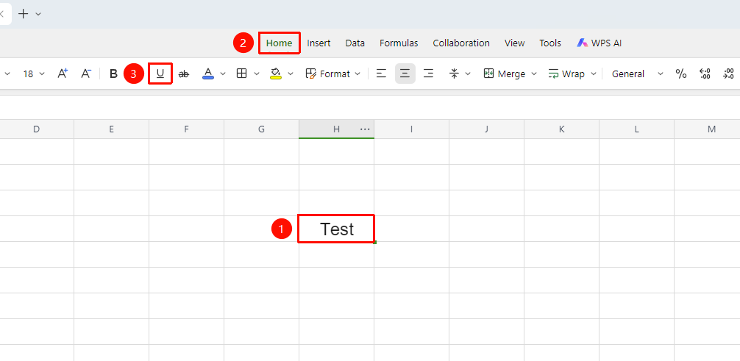The width and height of the screenshot is (740, 361).
Task: Select column I header
Action: [x=411, y=129]
